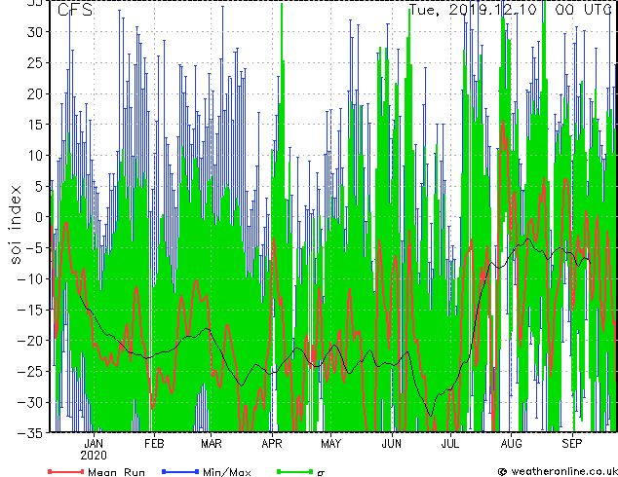
Task: Click the '00 UTC' time label
Action: (584, 10)
